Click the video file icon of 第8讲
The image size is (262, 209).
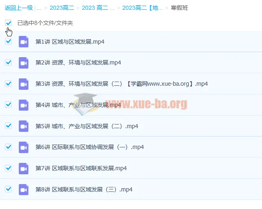click(24, 189)
